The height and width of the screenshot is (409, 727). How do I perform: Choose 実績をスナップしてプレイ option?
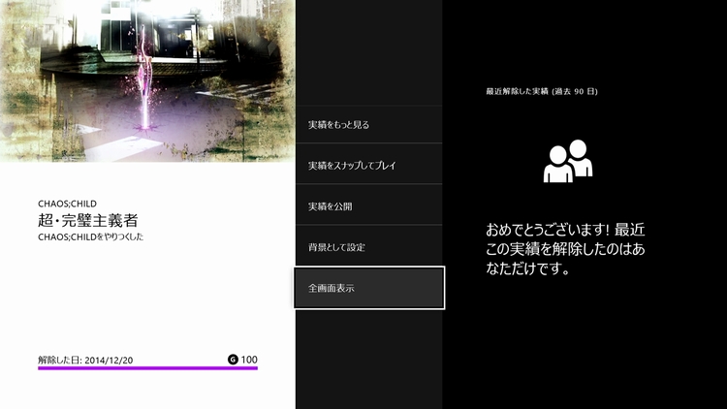click(x=368, y=165)
